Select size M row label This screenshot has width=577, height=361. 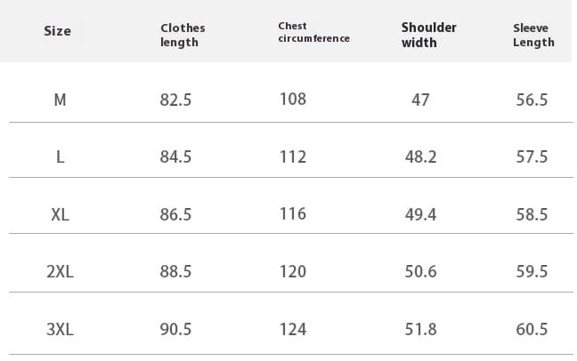[x=60, y=100]
